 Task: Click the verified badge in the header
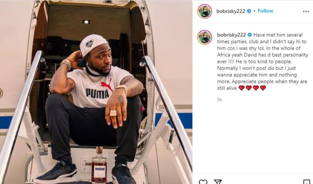pyautogui.click(x=249, y=11)
